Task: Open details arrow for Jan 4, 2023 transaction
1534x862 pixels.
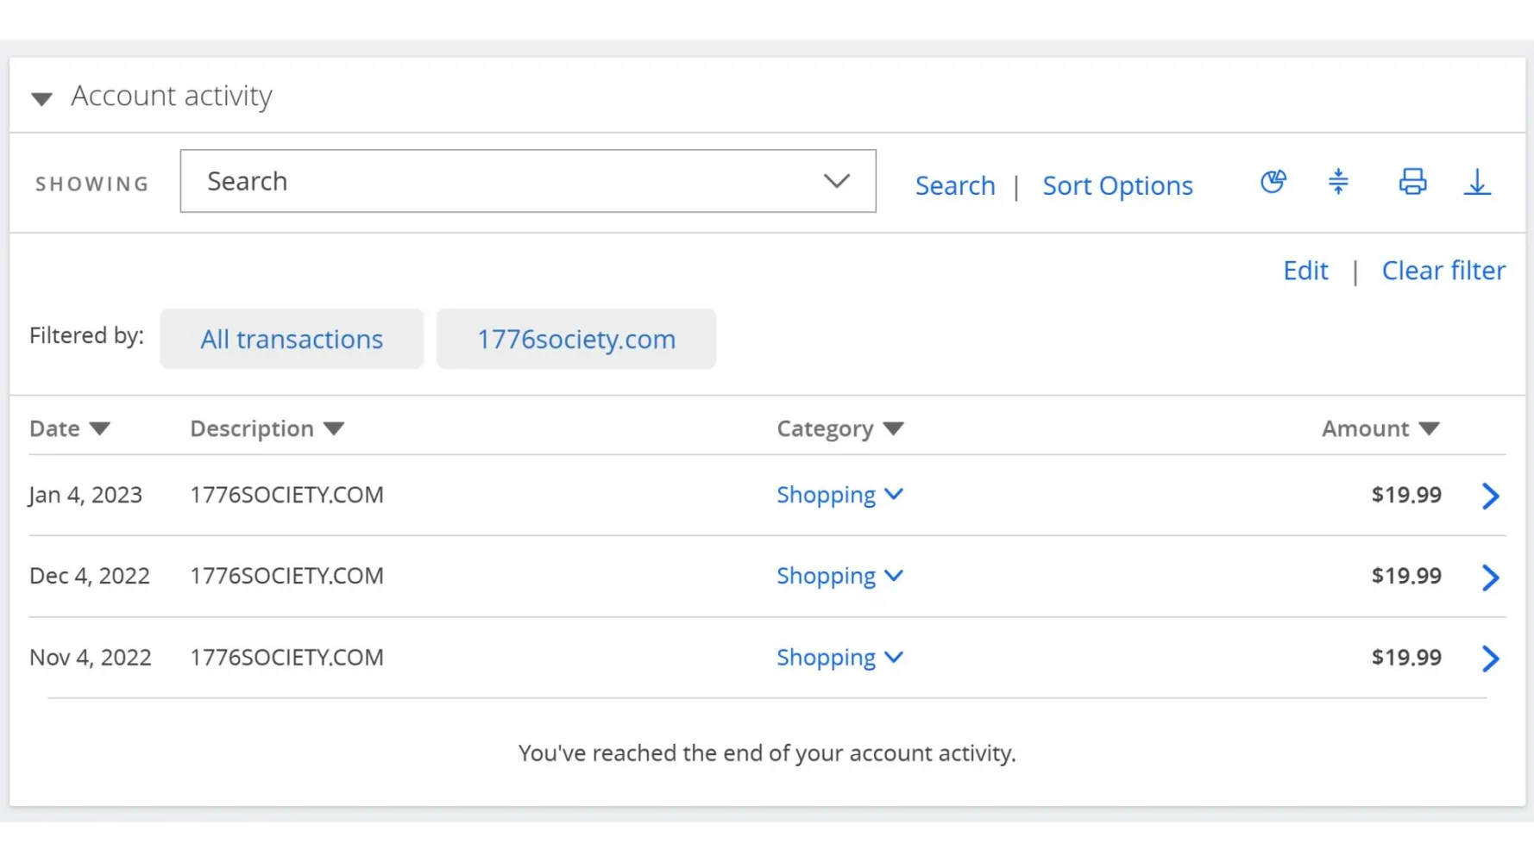Action: tap(1490, 496)
